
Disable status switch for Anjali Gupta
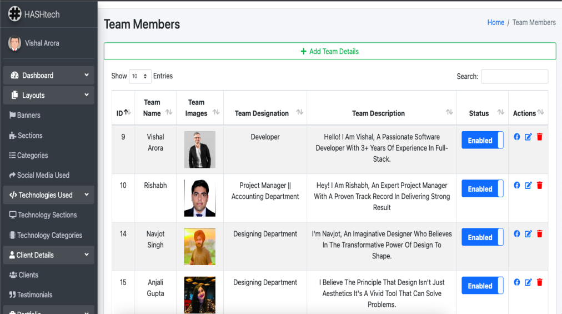coord(483,286)
